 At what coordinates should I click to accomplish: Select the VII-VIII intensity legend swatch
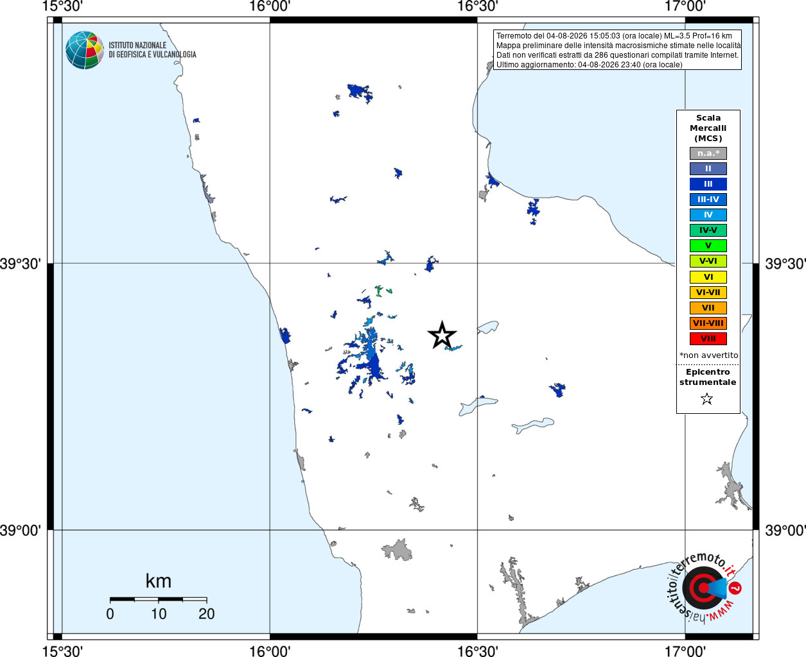pos(708,323)
